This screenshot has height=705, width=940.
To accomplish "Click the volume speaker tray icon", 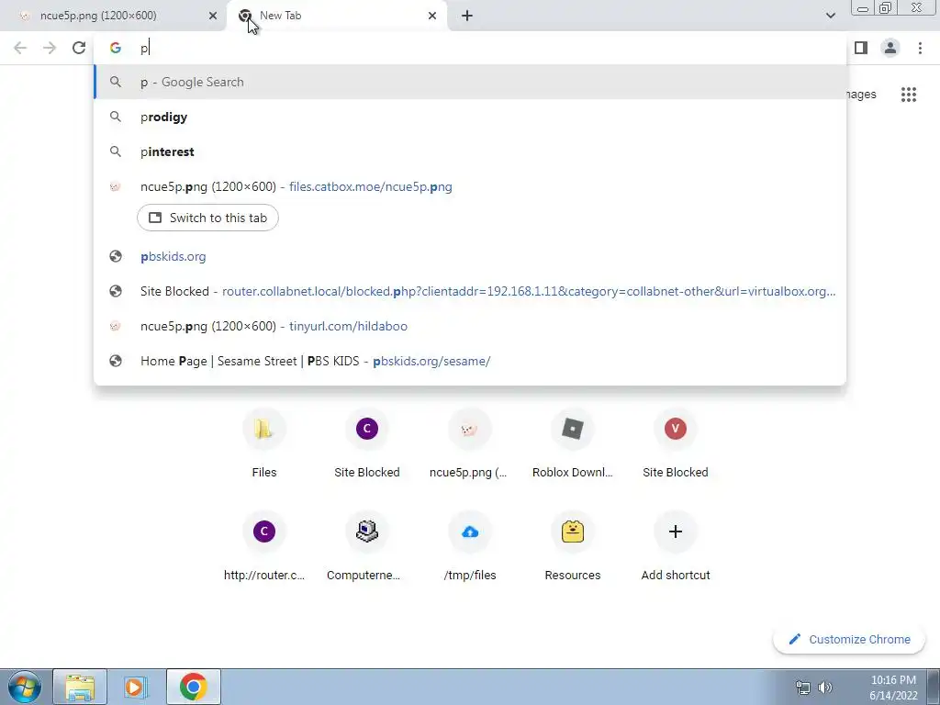I will point(825,688).
